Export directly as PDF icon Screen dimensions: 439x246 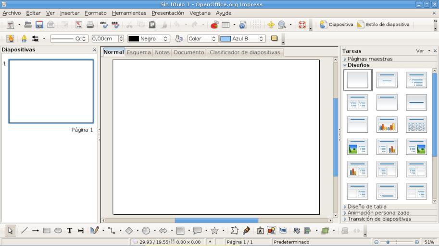(79, 25)
